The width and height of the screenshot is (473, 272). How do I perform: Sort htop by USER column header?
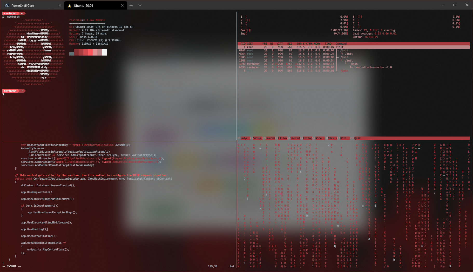250,44
